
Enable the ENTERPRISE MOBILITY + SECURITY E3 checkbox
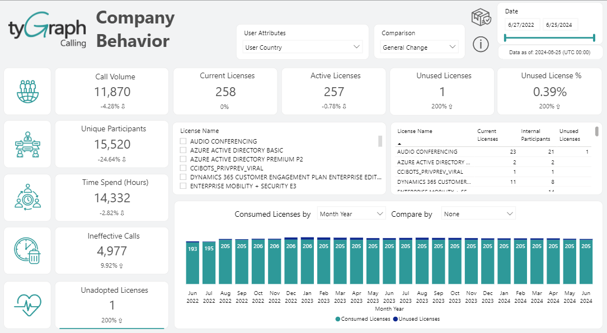[x=183, y=186]
